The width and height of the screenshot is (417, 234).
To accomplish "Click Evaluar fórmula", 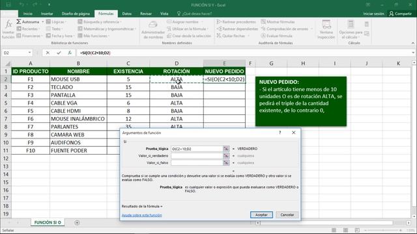I will pos(276,36).
